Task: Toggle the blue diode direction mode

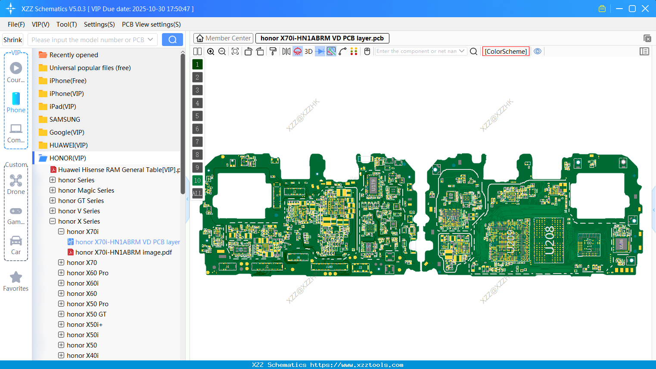Action: [320, 51]
